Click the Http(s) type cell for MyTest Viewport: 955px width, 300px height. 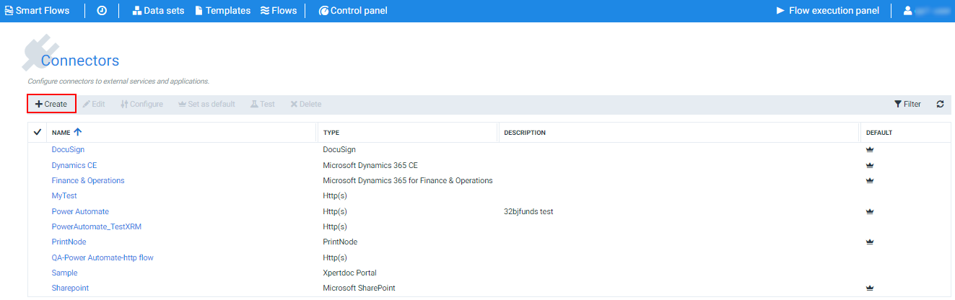335,195
